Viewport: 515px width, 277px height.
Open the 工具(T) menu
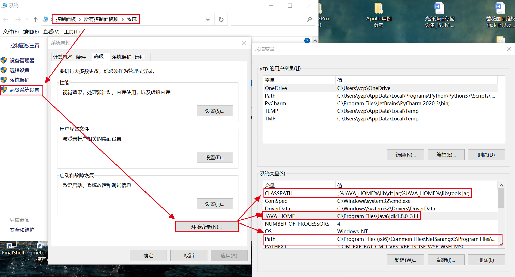point(72,32)
